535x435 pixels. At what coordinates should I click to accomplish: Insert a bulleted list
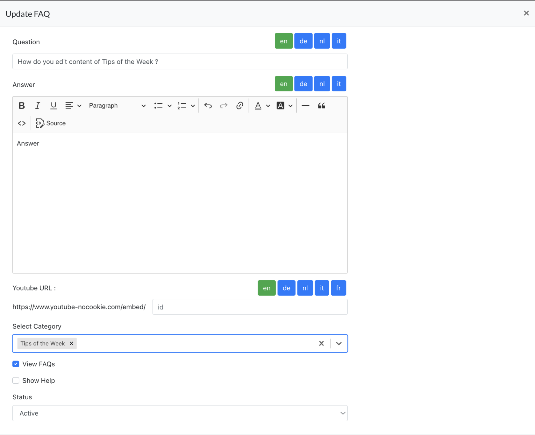(158, 106)
